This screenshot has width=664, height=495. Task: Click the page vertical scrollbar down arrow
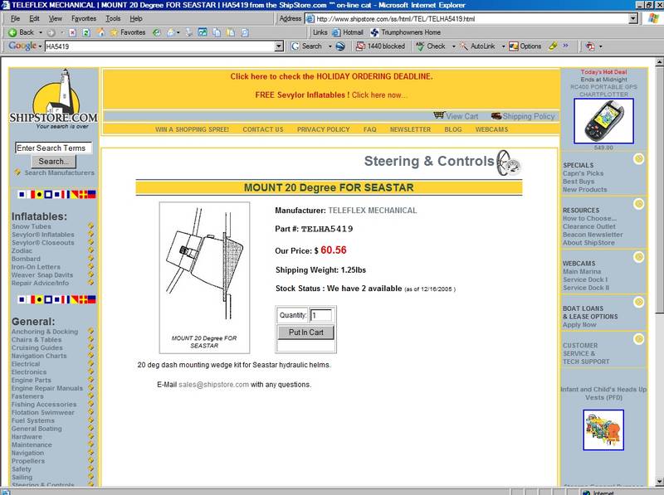(x=659, y=481)
